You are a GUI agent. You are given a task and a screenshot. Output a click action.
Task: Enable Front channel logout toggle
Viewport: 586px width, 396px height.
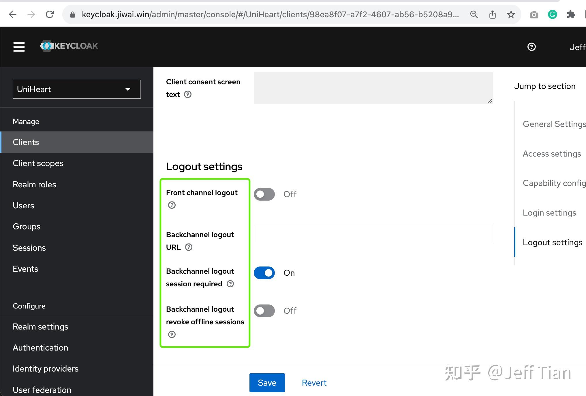[x=264, y=194]
